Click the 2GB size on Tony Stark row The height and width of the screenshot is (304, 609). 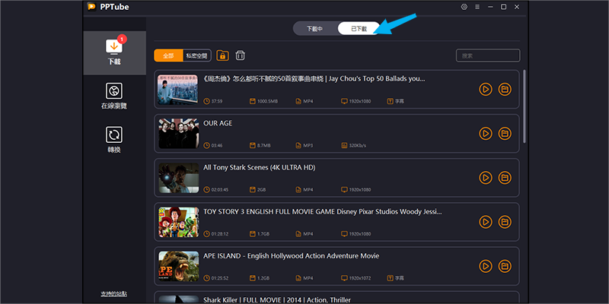point(261,189)
